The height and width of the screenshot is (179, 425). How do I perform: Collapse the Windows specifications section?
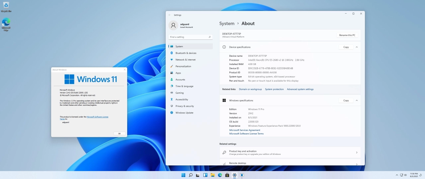coord(357,100)
